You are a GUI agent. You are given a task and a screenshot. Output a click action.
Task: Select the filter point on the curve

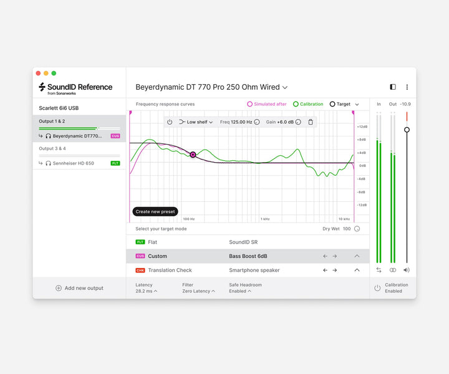click(x=193, y=155)
